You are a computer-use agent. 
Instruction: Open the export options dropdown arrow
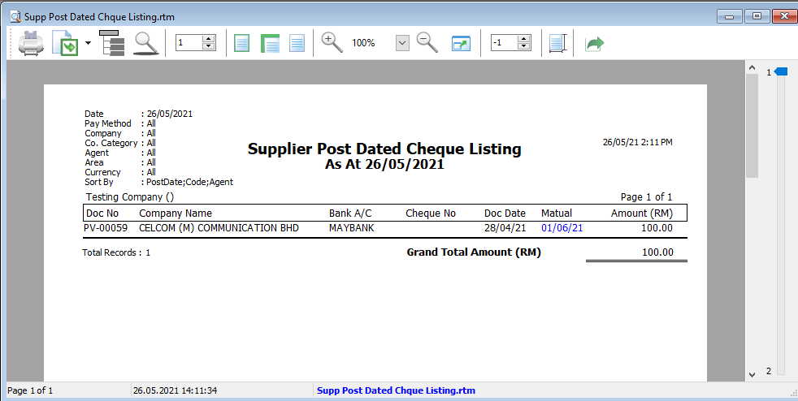(x=88, y=43)
